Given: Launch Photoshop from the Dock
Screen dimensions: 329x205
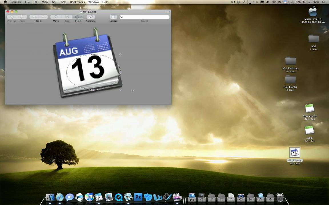Looking at the screenshot, I should [x=138, y=196].
